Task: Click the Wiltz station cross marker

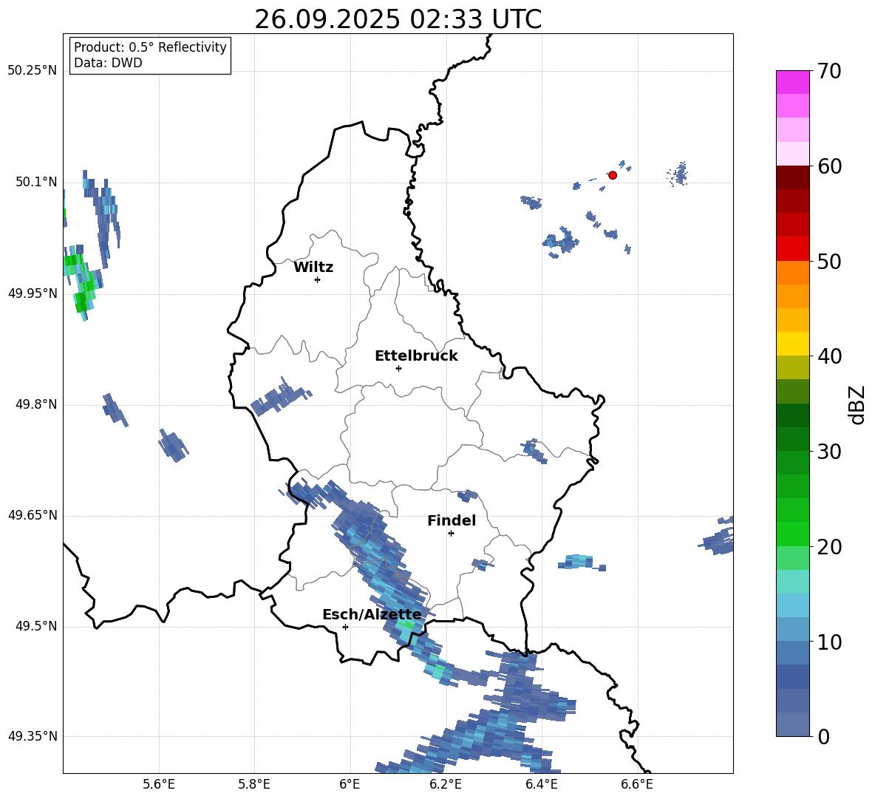Action: (x=318, y=279)
